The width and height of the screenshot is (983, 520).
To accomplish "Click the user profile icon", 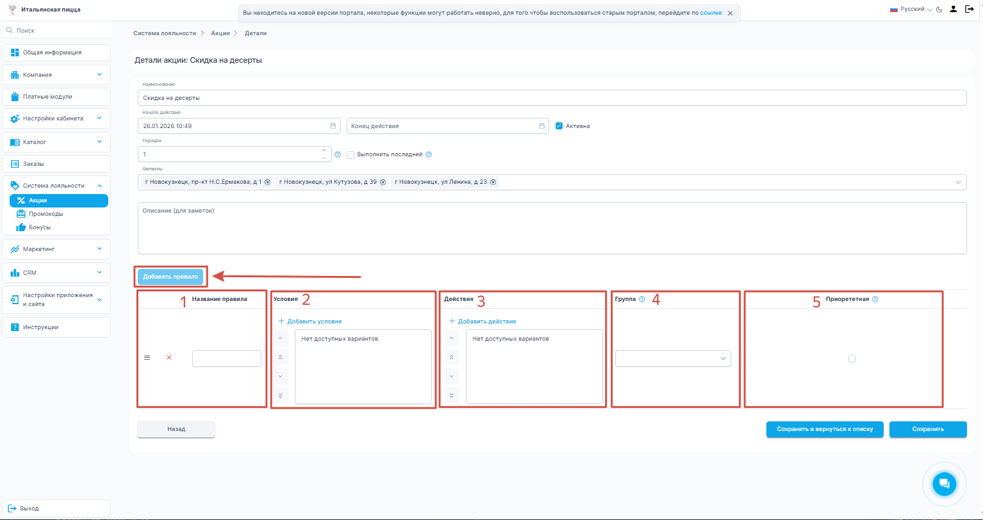I will pyautogui.click(x=954, y=9).
